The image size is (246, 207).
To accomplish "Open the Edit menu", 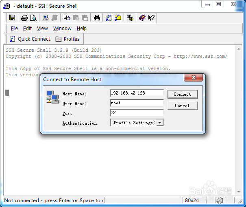I will tap(27, 29).
